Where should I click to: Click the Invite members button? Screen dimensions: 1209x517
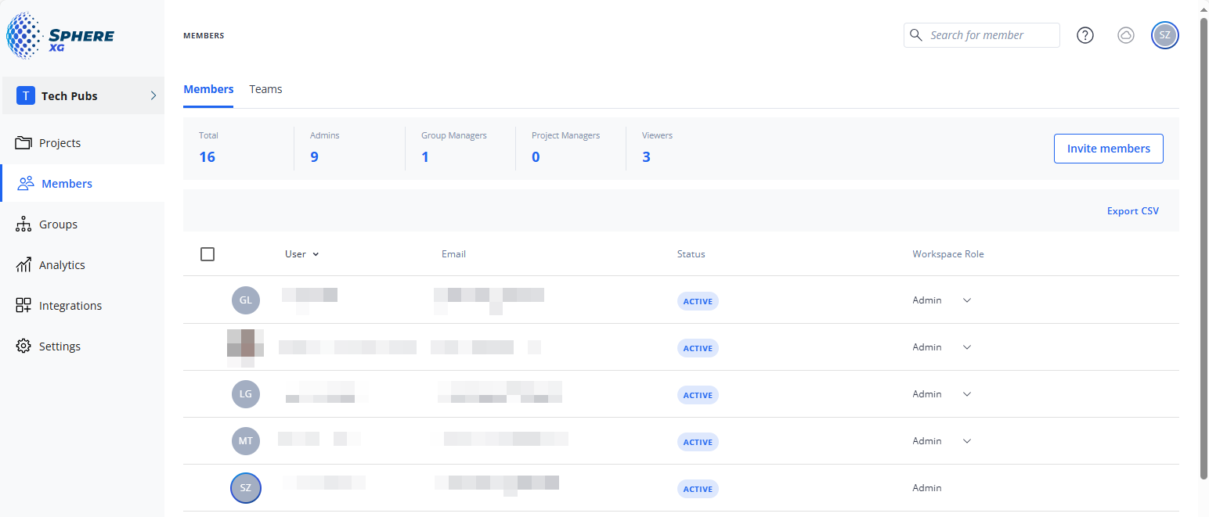[1108, 149]
